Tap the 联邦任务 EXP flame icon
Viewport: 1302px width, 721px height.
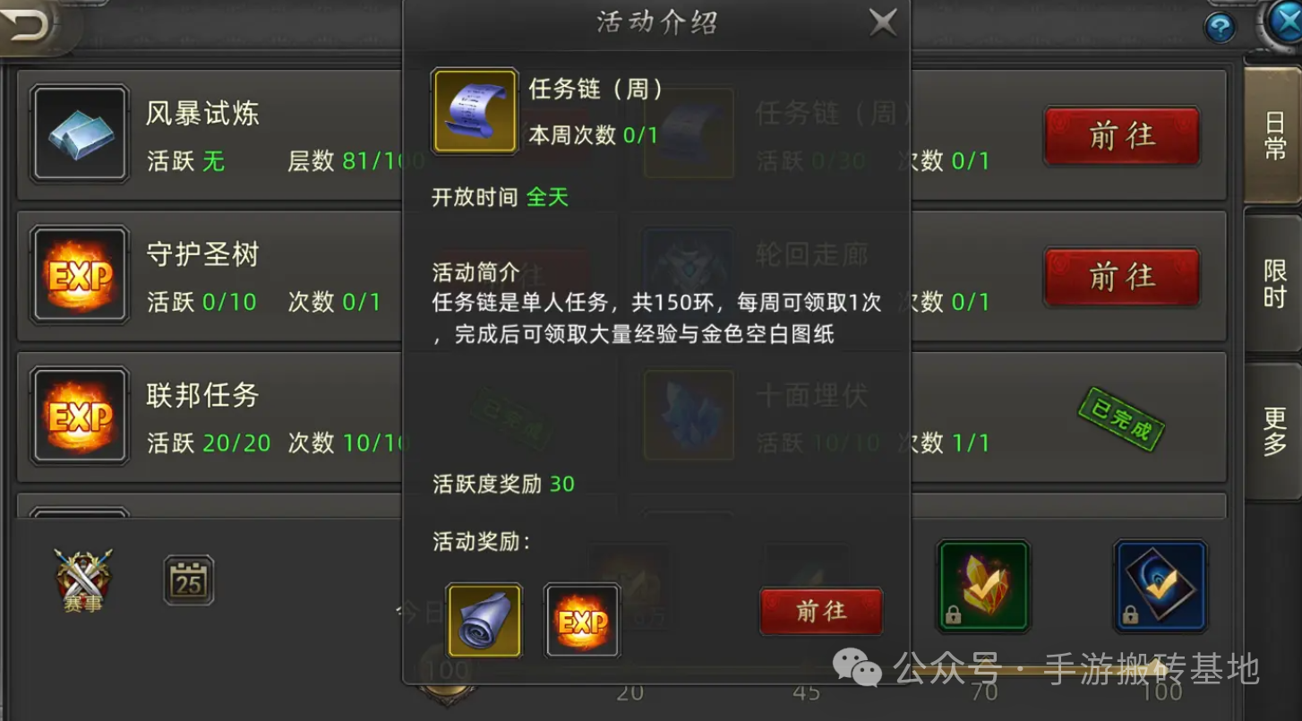pos(80,416)
